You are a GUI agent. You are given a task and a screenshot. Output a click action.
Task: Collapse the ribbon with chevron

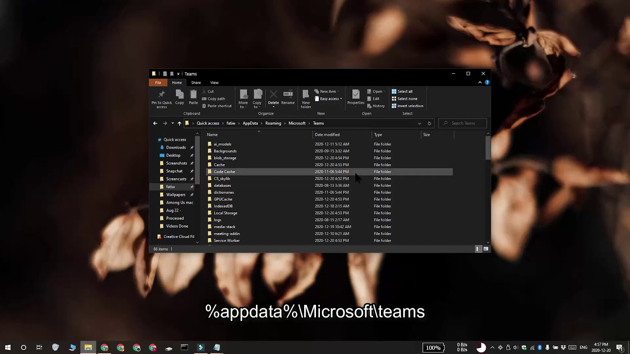coord(480,83)
